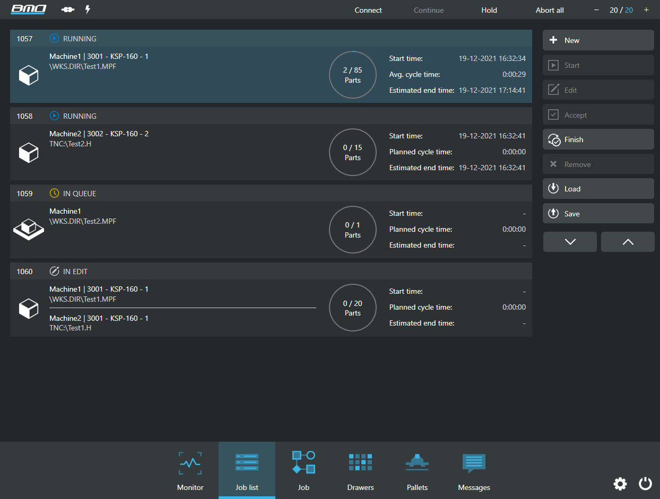This screenshot has width=660, height=499.
Task: Click the power icon in bottom corner
Action: point(645,484)
